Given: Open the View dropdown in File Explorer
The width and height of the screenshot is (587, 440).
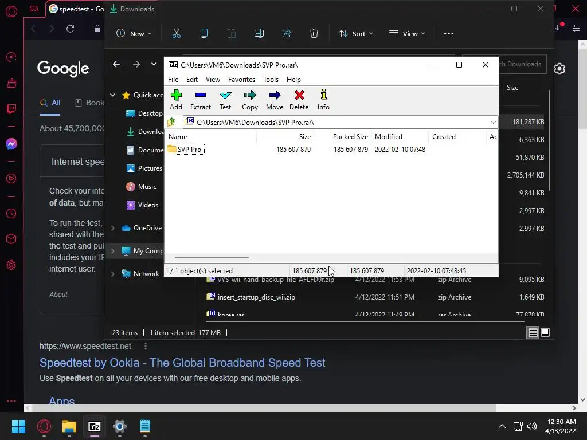Looking at the screenshot, I should pos(407,33).
